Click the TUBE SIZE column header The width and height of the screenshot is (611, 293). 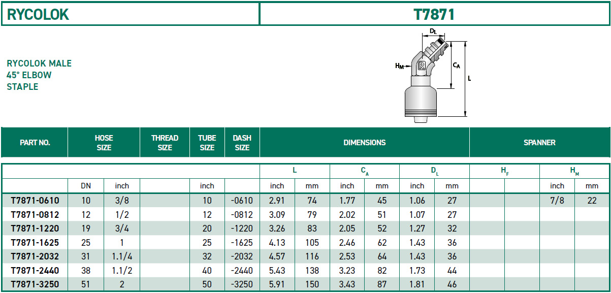coord(207,143)
